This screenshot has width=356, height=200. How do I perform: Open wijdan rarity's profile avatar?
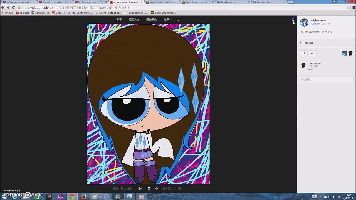(x=304, y=22)
